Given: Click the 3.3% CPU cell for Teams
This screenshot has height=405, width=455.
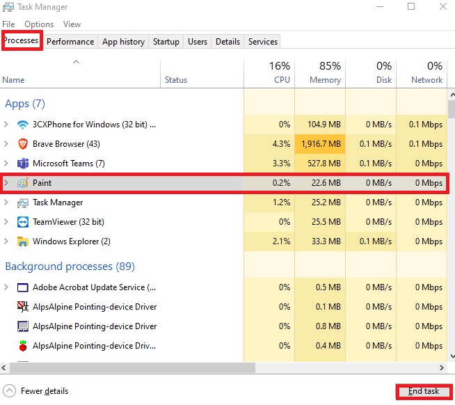Looking at the screenshot, I should tap(269, 164).
